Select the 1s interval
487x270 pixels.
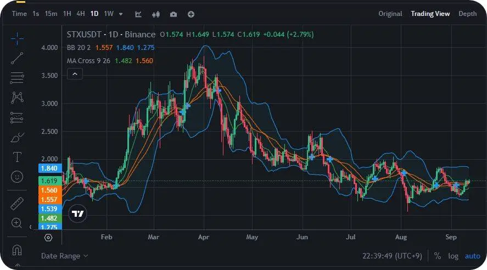tap(36, 14)
